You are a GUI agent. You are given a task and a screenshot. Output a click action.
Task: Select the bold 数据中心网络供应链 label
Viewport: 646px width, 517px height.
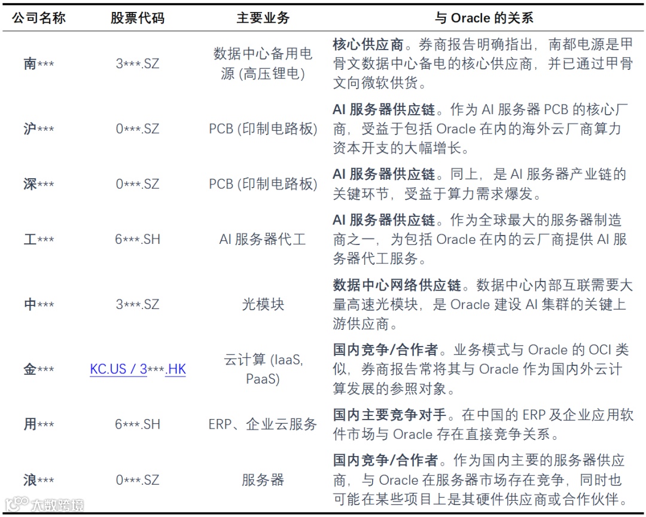pyautogui.click(x=397, y=285)
